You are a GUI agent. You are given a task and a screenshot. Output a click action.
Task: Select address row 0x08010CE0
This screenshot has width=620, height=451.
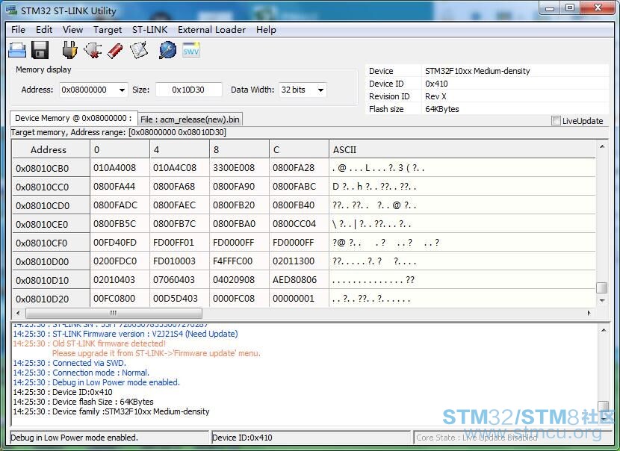click(51, 224)
